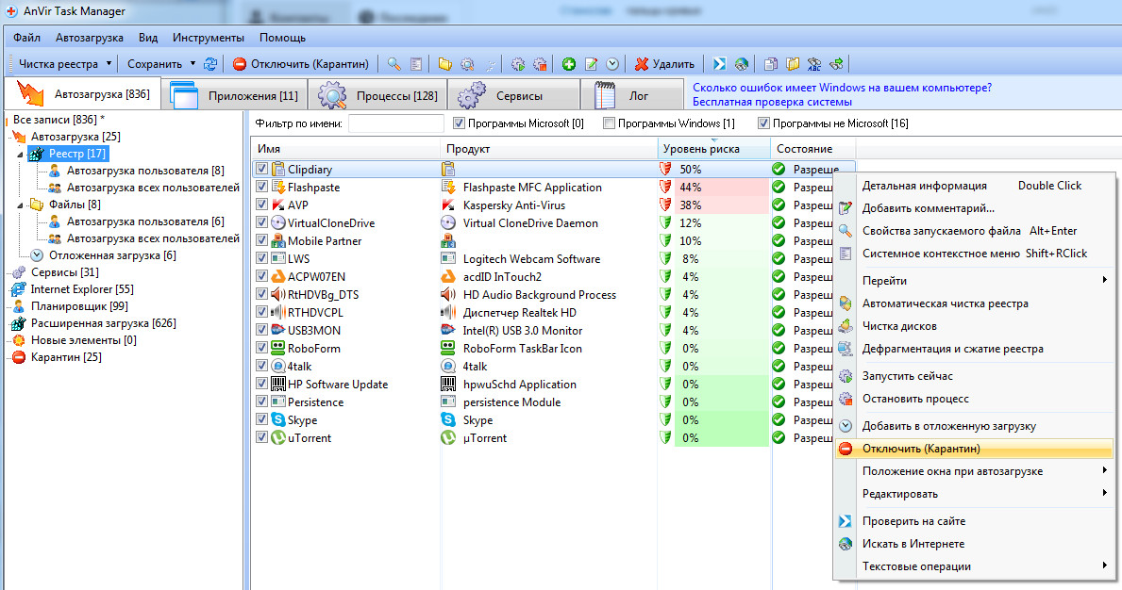This screenshot has width=1122, height=590.
Task: Disable the Программы не Microsoft filter
Action: point(764,123)
